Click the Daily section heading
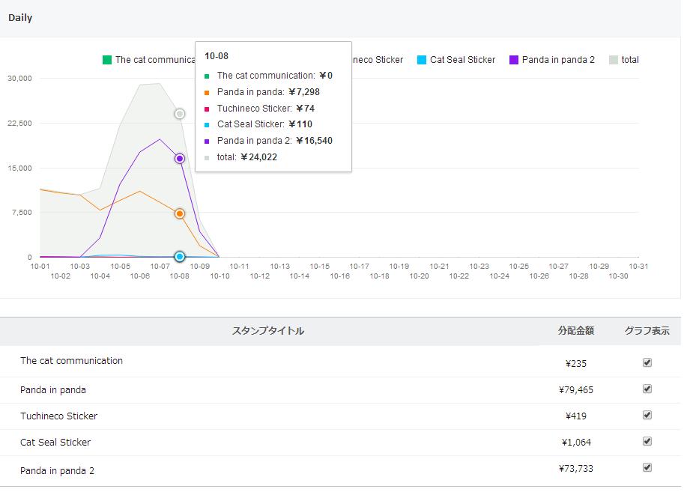This screenshot has height=492, width=684. tap(20, 18)
